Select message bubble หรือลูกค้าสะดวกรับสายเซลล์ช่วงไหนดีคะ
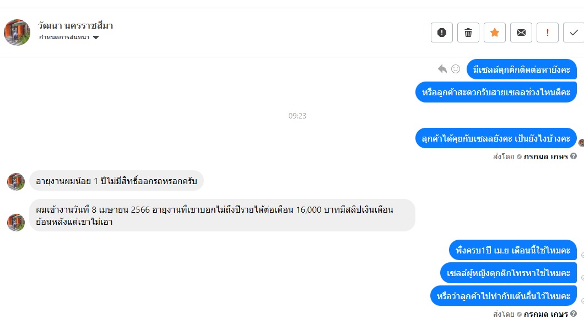 pos(496,92)
